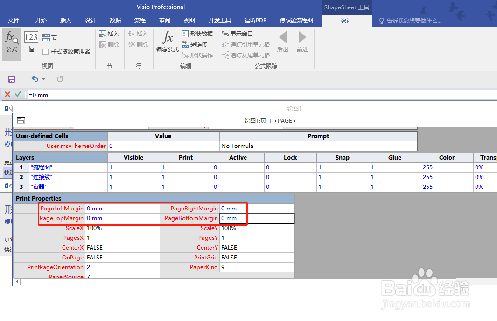Collapse the User-defined Cells section header

(x=61, y=136)
